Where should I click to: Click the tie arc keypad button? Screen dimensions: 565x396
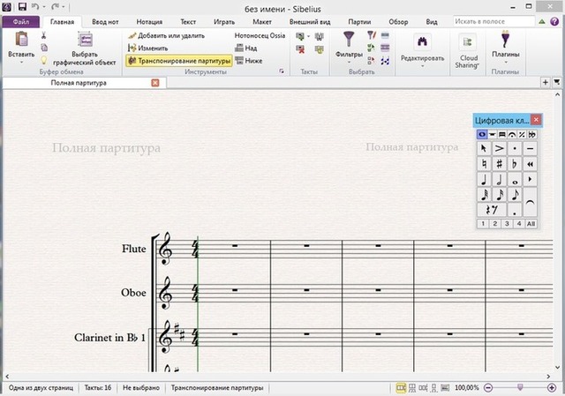pyautogui.click(x=531, y=201)
